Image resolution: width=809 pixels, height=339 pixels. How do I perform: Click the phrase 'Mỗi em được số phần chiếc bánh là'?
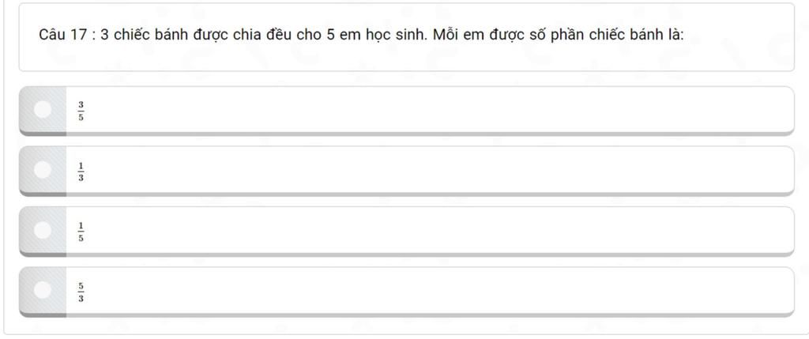pyautogui.click(x=559, y=36)
